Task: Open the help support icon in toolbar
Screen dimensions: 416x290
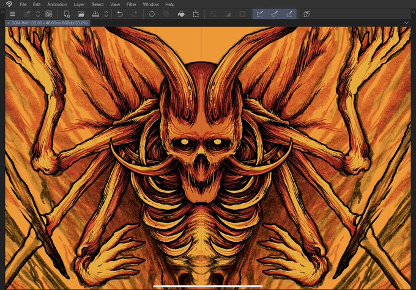Action: (x=306, y=13)
